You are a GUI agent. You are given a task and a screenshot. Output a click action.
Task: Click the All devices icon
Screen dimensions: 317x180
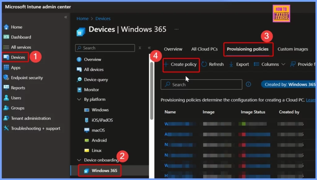click(79, 69)
